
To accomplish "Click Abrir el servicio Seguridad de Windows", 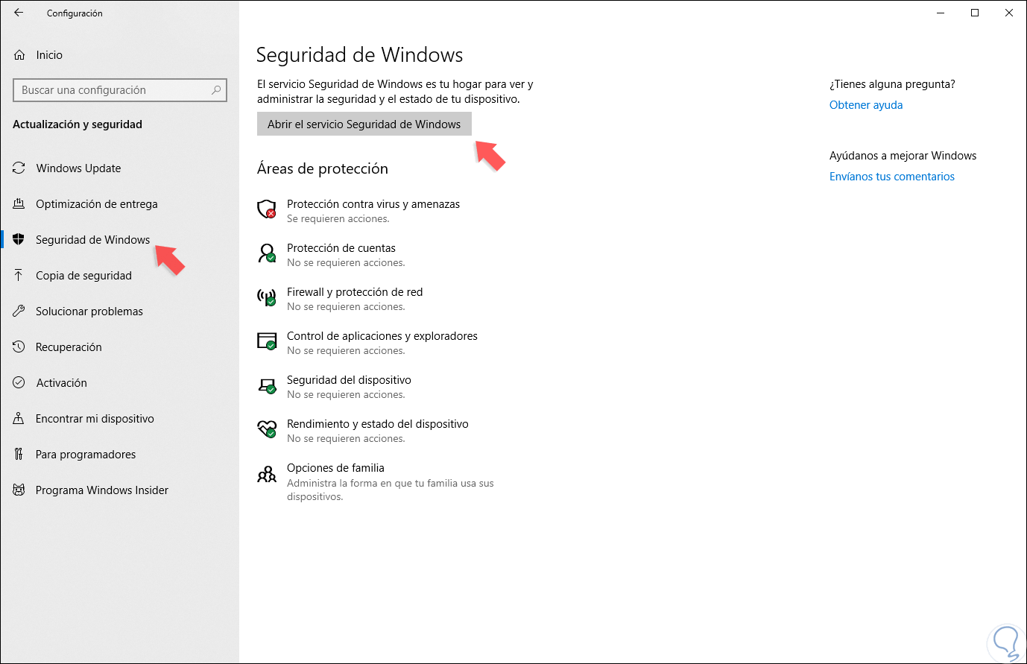I will (x=364, y=124).
